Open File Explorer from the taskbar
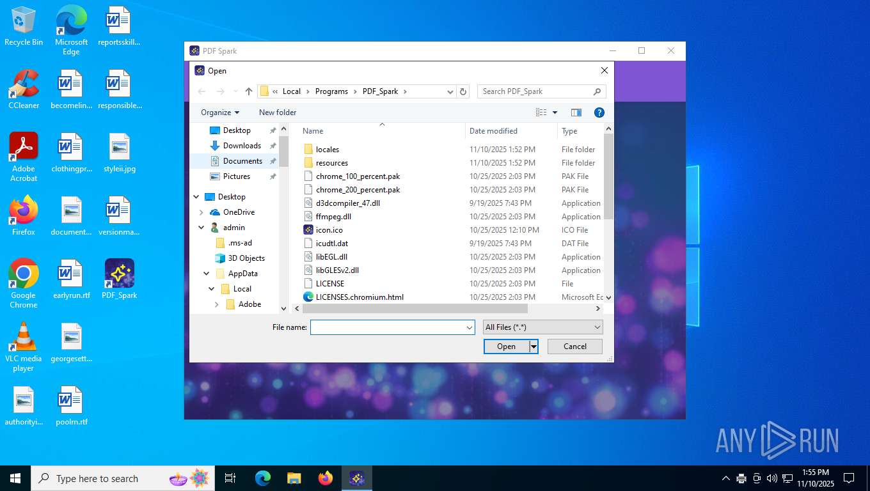870x491 pixels. [294, 478]
